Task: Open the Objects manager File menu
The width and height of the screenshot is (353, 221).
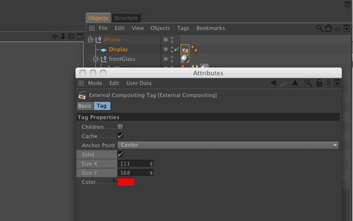Action: 103,28
